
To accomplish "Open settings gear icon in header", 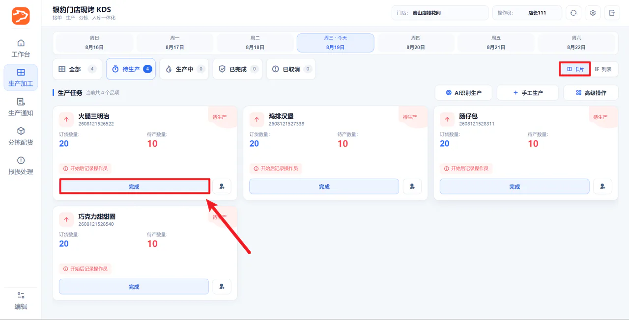I will (593, 13).
